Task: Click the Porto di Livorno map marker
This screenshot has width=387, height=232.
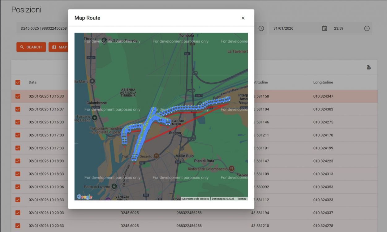Action: (114, 186)
